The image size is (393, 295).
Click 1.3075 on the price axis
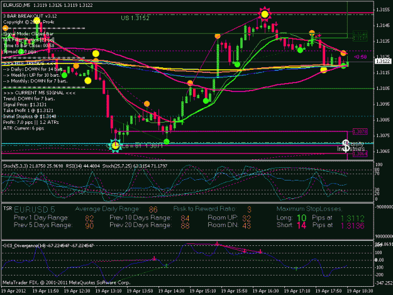coord(383,136)
